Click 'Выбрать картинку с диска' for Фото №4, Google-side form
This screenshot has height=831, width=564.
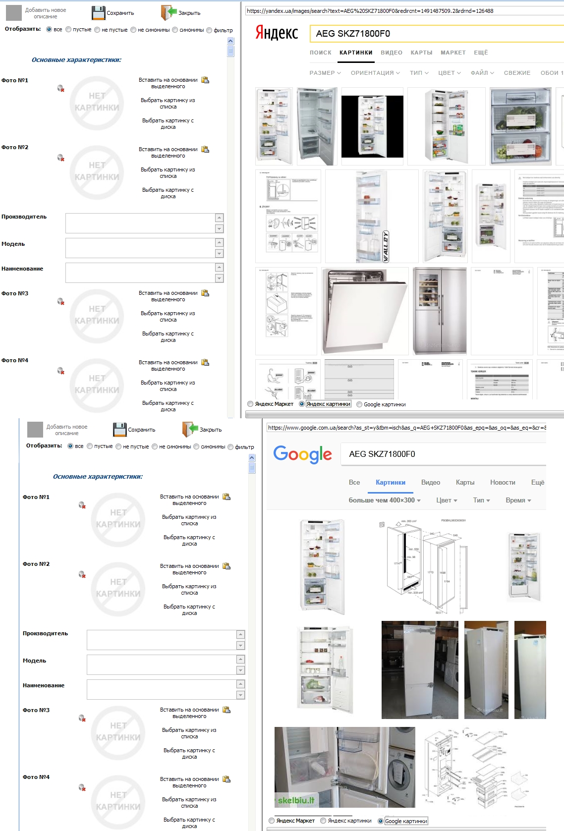coord(189,823)
